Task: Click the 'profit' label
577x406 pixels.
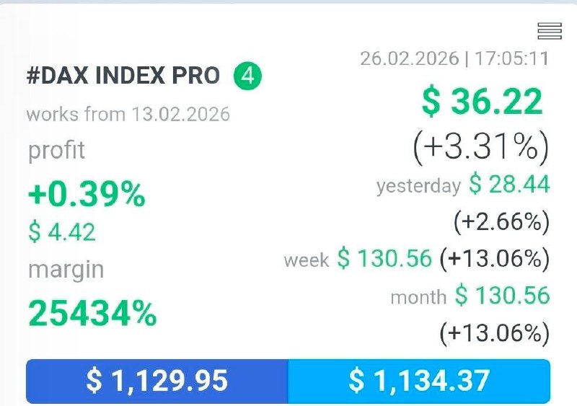Action: pos(56,150)
